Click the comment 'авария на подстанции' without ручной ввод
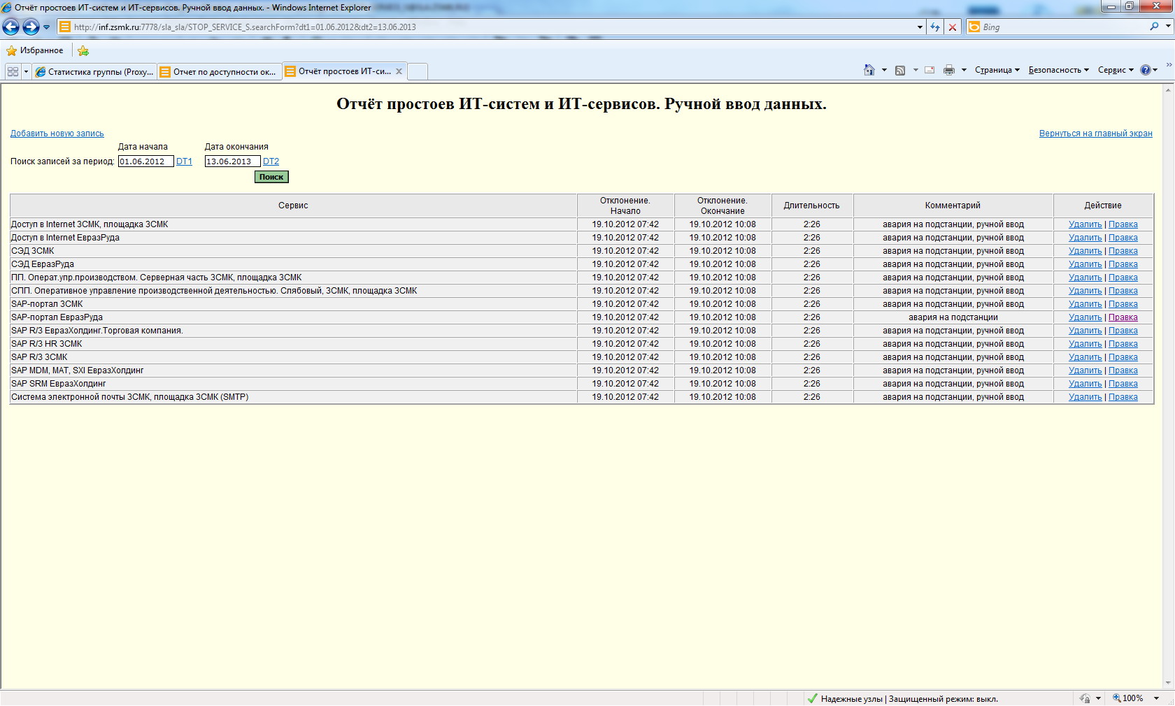Viewport: 1175px width, 706px height. pos(953,317)
